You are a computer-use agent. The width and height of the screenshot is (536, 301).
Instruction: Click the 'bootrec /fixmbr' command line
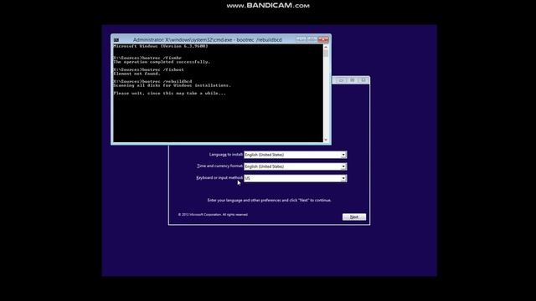[x=147, y=58]
